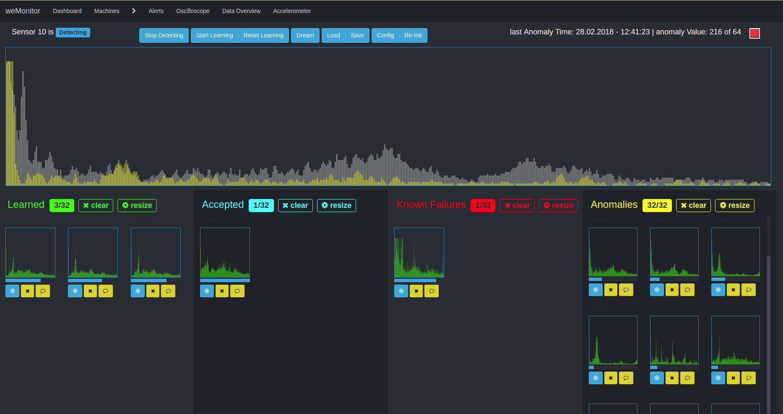The width and height of the screenshot is (783, 414).
Task: Click the Detecting status badge
Action: (x=73, y=32)
